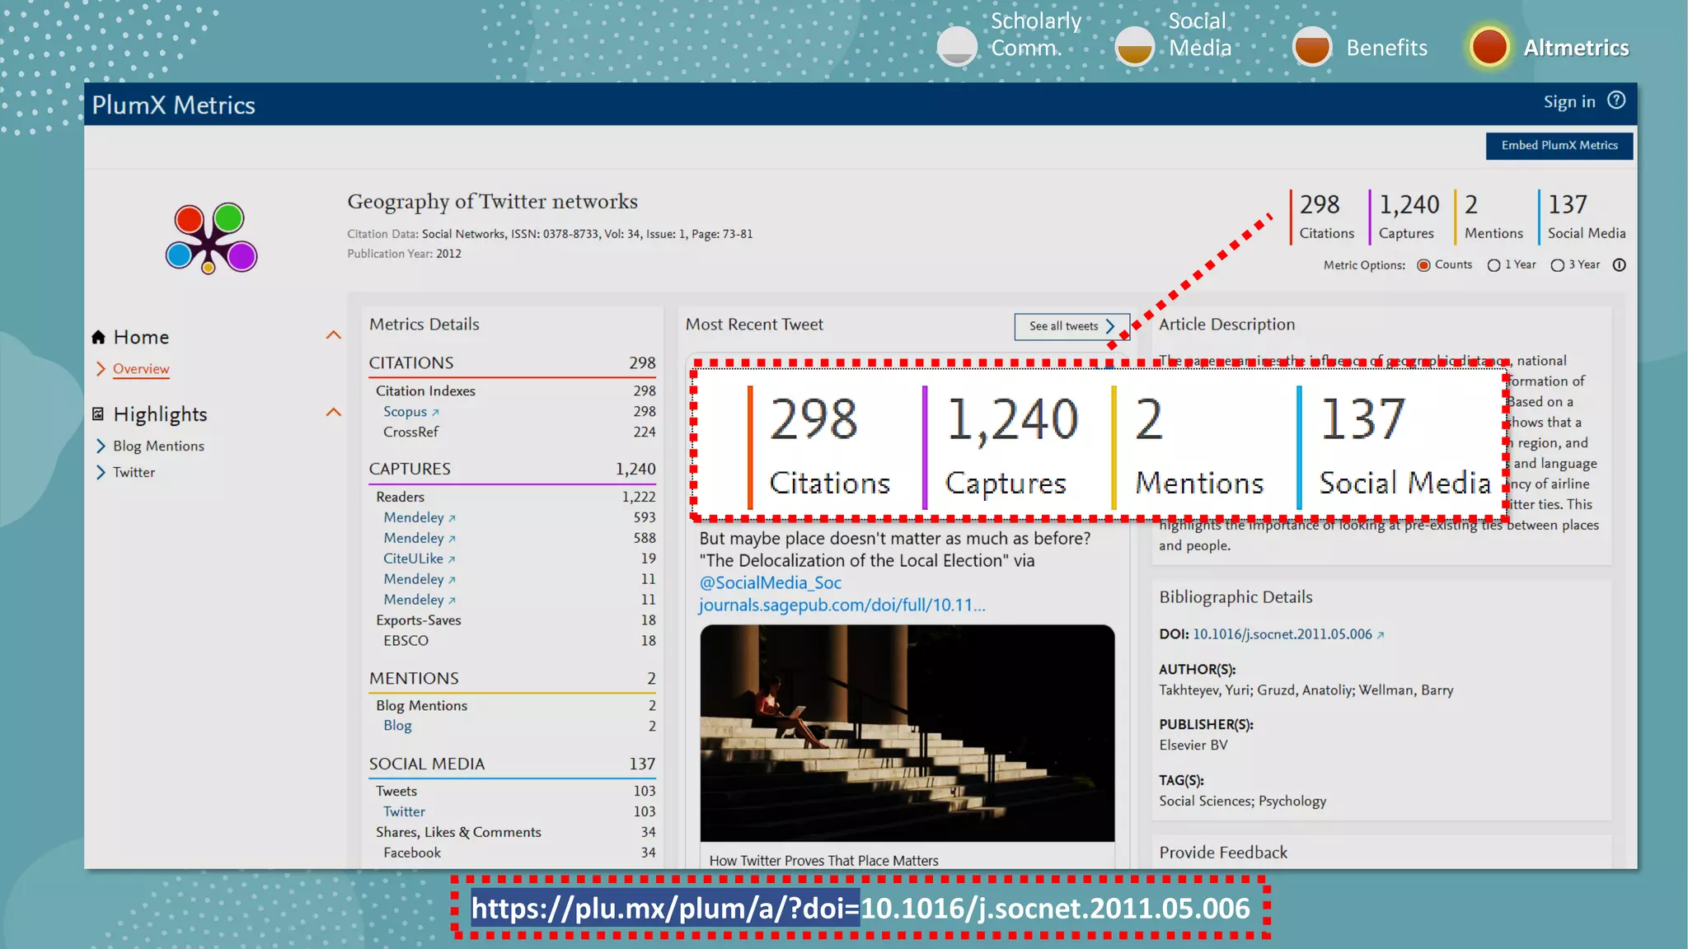Open external link arrow next to DOI
This screenshot has width=1688, height=949.
[1381, 635]
